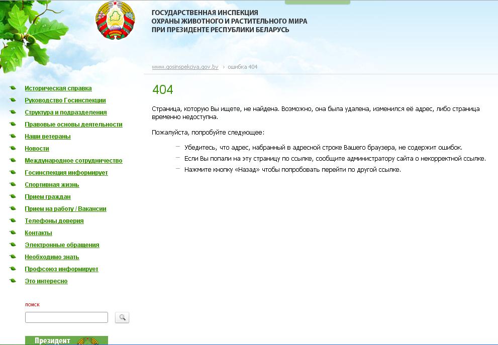
Task: Open Госинспекция информирует link
Action: pos(66,173)
